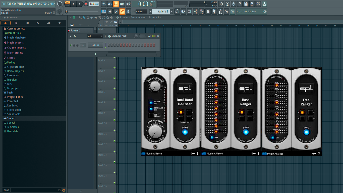Open the mixer view
Image resolution: width=343 pixels, height=193 pixels.
pos(196,12)
